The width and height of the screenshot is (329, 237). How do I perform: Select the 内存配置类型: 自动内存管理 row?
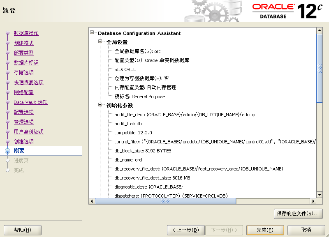[x=146, y=87]
